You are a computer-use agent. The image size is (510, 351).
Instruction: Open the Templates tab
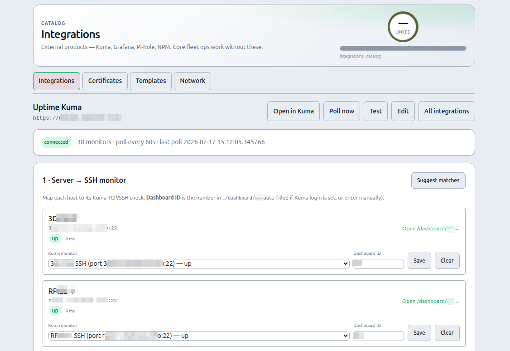point(150,81)
